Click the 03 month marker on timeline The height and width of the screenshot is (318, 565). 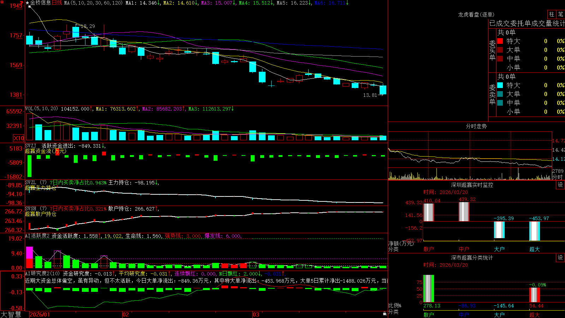coord(256,314)
